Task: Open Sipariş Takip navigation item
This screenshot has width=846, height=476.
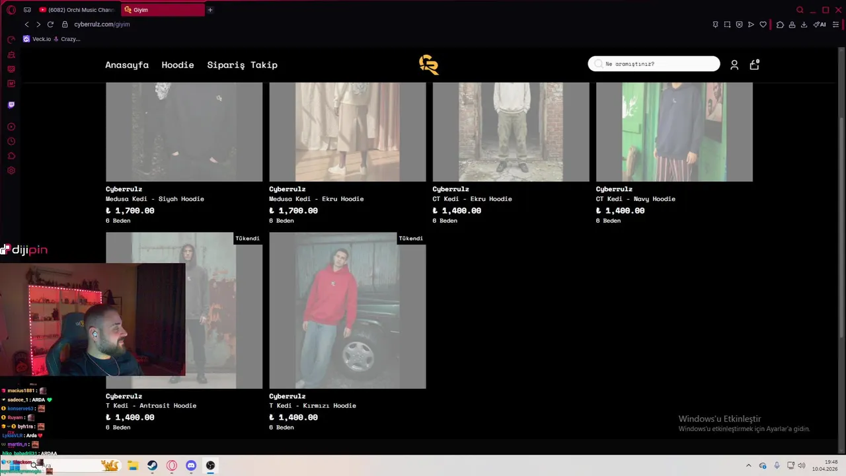Action: (242, 65)
